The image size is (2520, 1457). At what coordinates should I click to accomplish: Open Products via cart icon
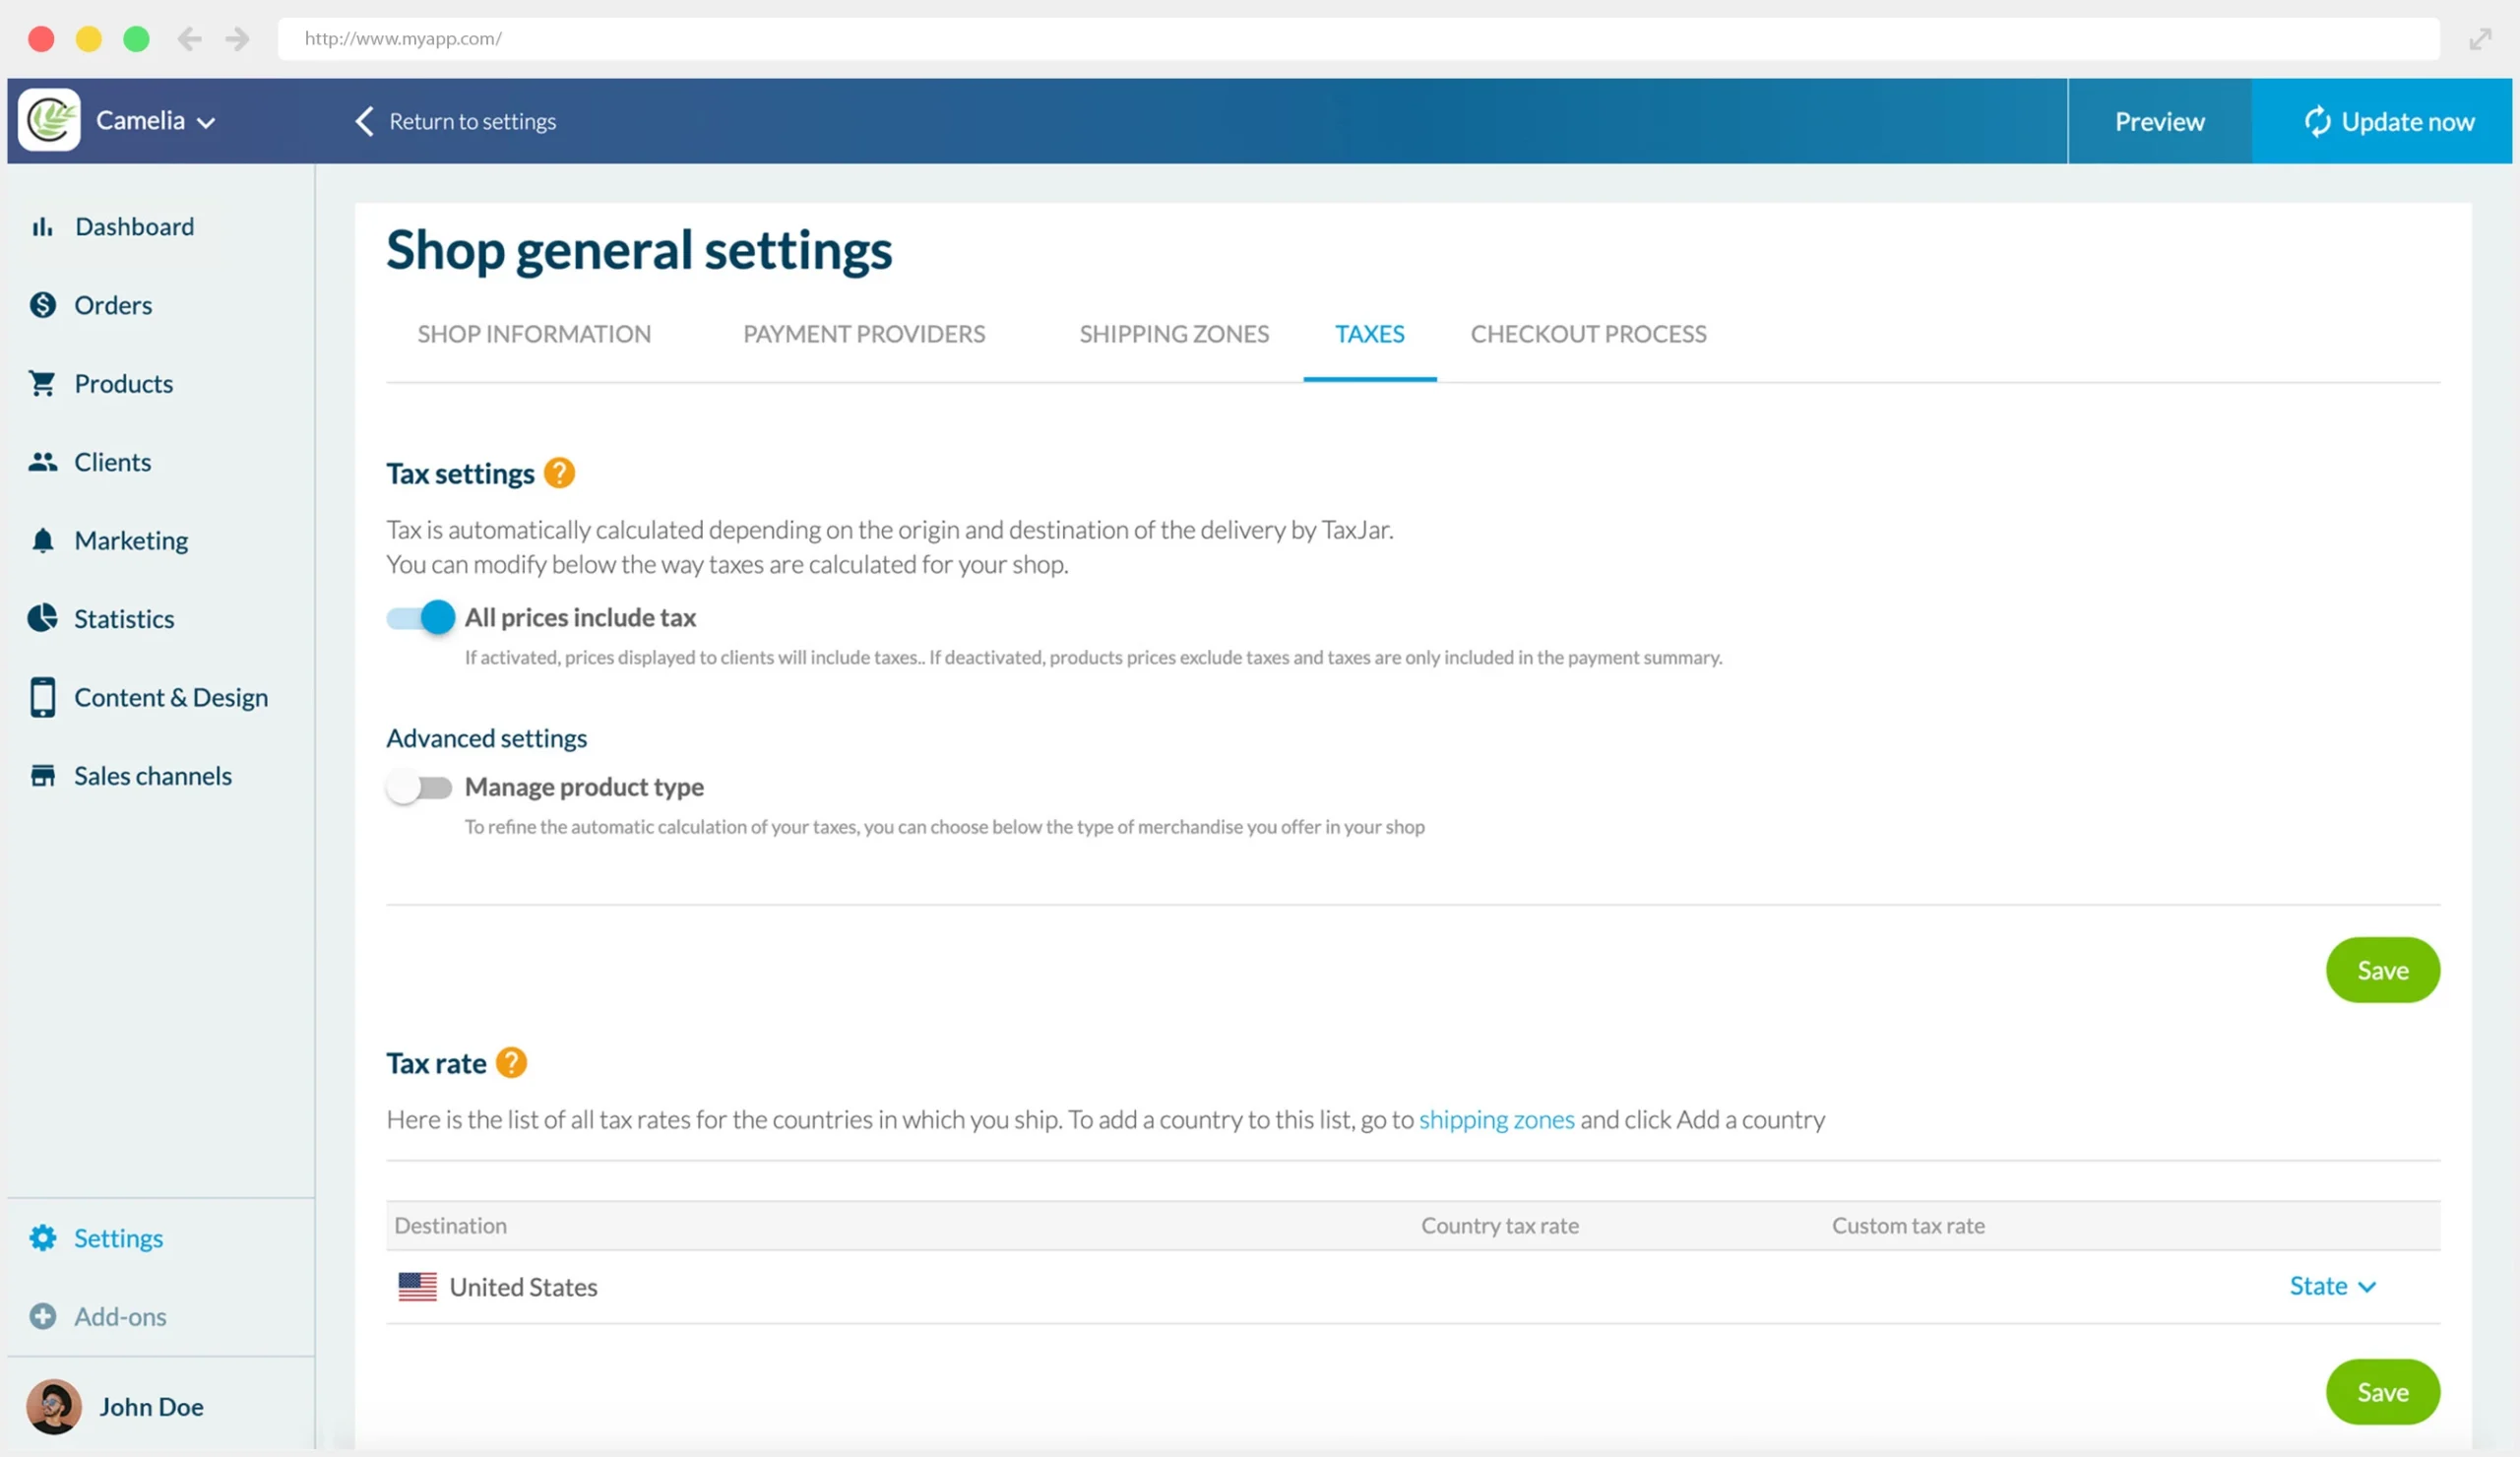click(x=43, y=383)
